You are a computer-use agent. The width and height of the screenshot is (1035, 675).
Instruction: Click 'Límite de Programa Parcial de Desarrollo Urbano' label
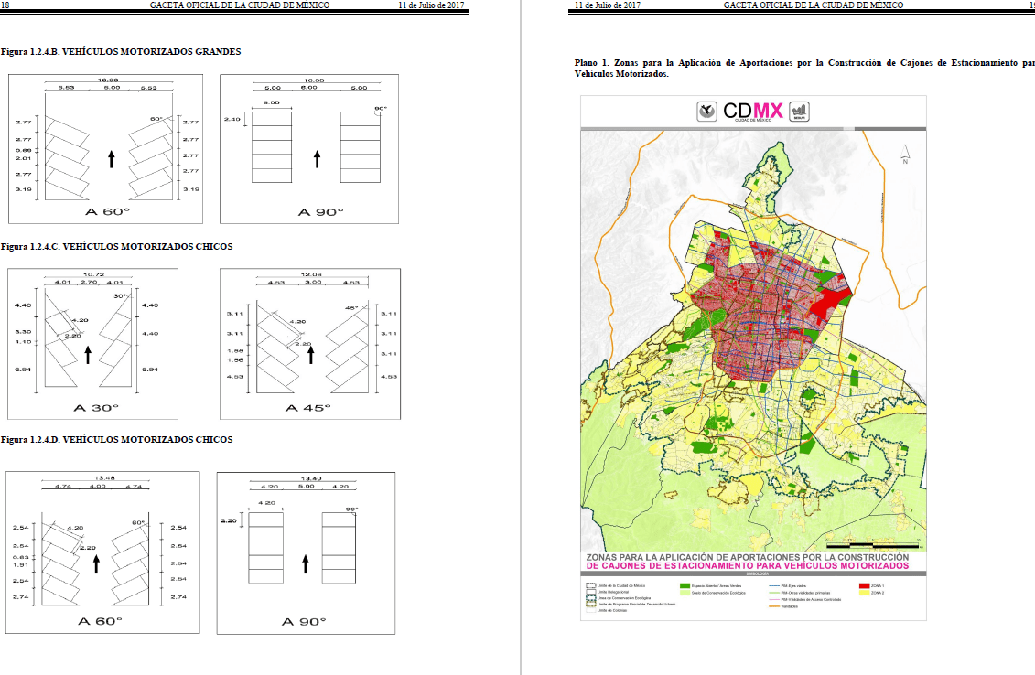636,605
